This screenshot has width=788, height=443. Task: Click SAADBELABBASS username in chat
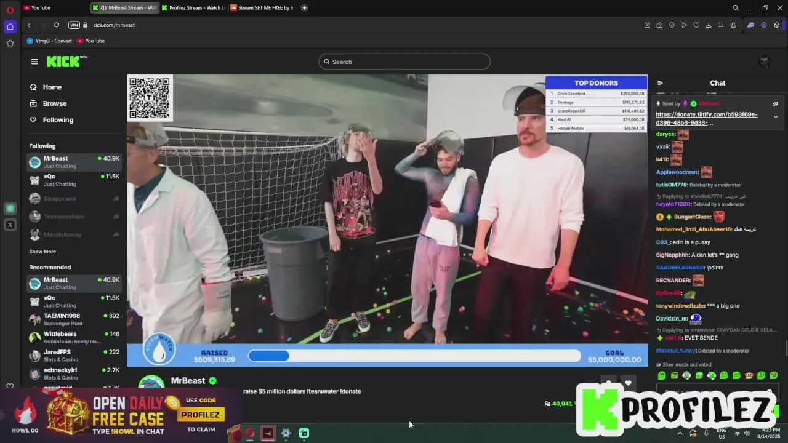[680, 268]
